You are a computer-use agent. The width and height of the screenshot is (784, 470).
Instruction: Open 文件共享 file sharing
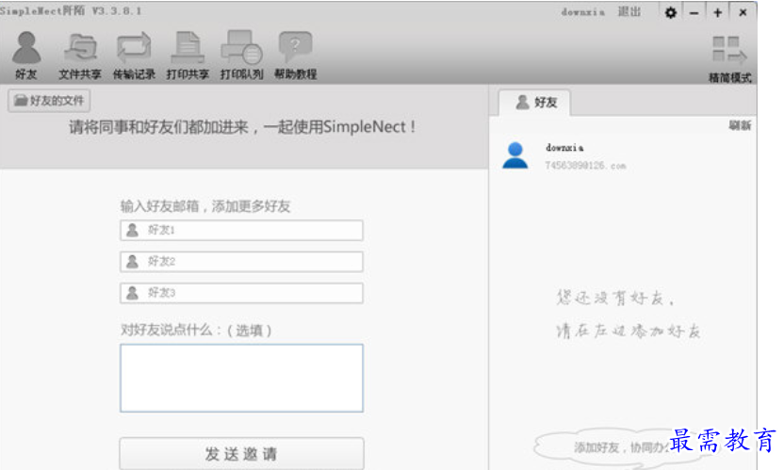pyautogui.click(x=80, y=56)
